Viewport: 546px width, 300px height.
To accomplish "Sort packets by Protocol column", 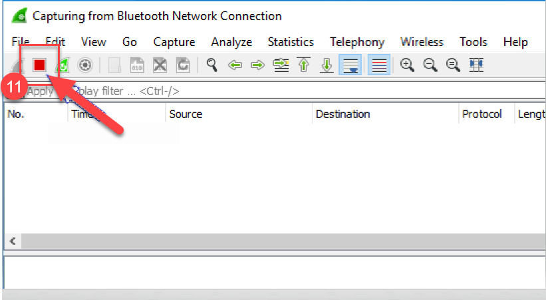I will tap(486, 114).
